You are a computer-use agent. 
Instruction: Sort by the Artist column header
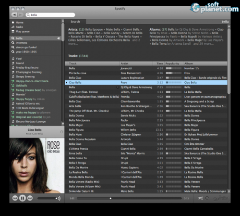coord(136,64)
